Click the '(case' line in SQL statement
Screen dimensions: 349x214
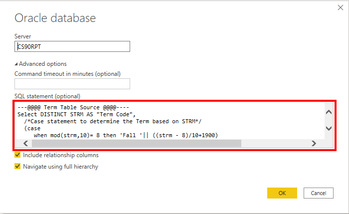point(32,129)
